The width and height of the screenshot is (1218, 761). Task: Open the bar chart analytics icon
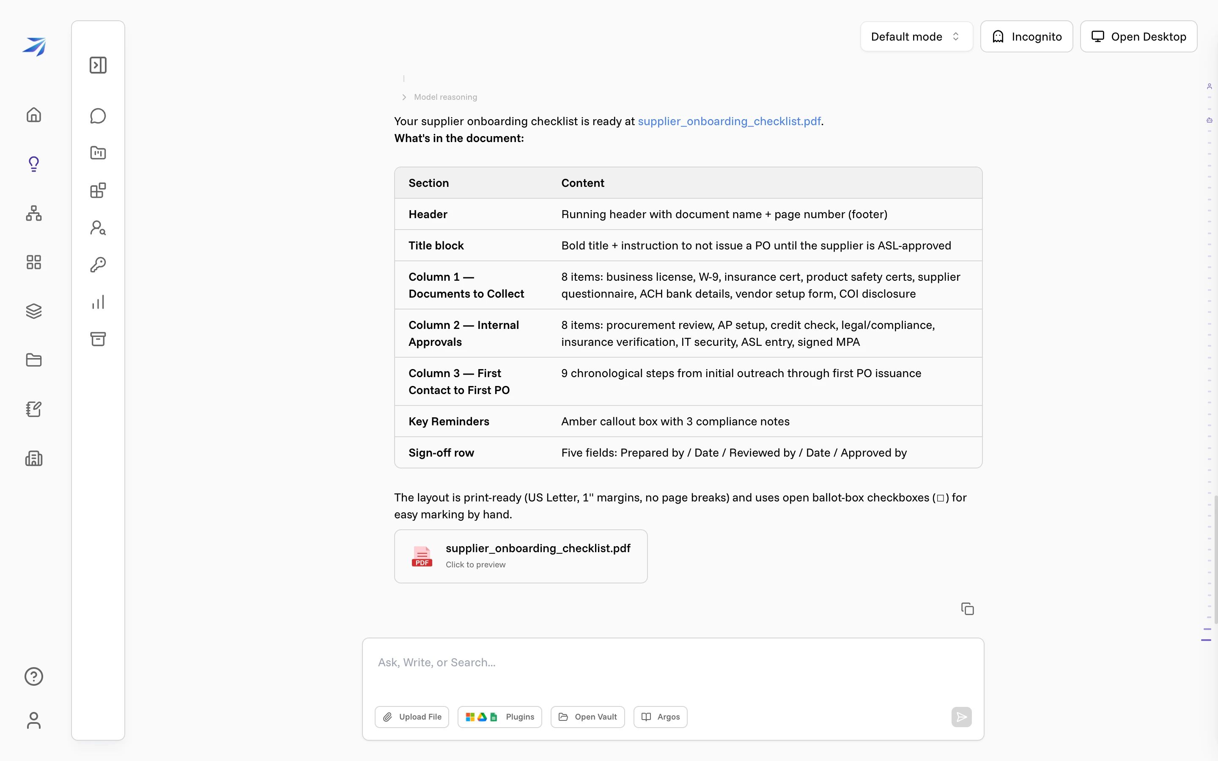tap(98, 302)
